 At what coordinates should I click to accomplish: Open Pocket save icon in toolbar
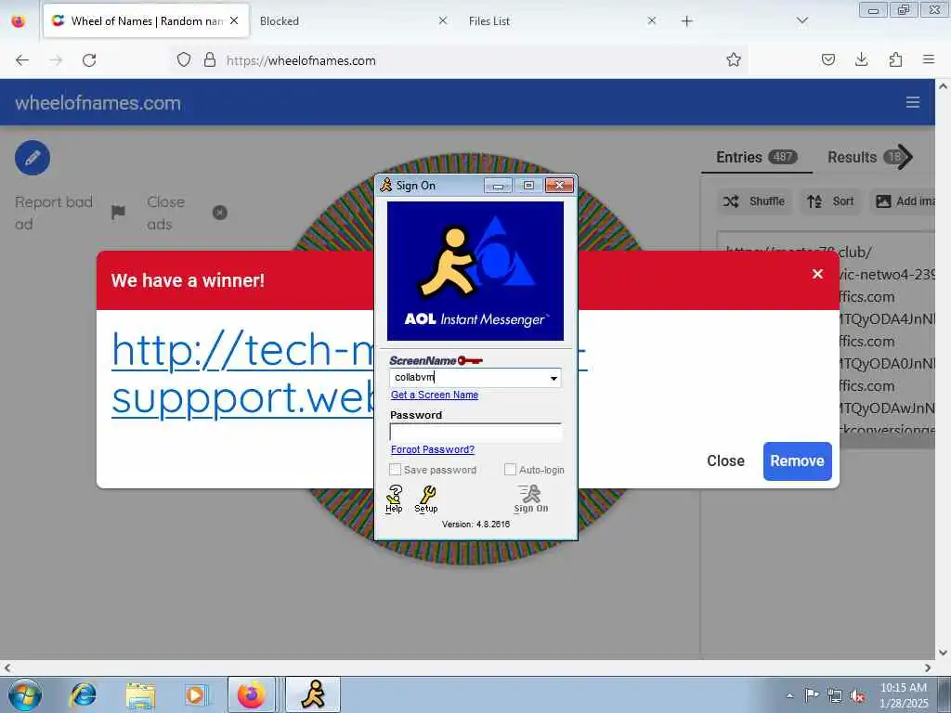(828, 59)
